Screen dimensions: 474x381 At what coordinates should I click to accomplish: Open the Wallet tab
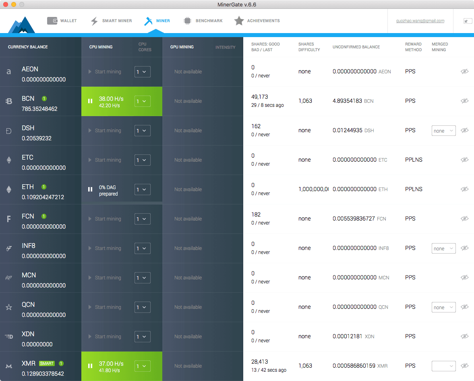pos(62,21)
